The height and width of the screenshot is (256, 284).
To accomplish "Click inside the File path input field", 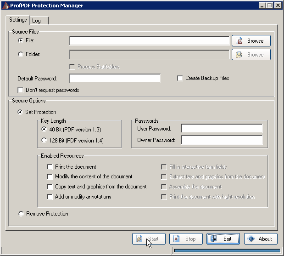I will point(150,40).
